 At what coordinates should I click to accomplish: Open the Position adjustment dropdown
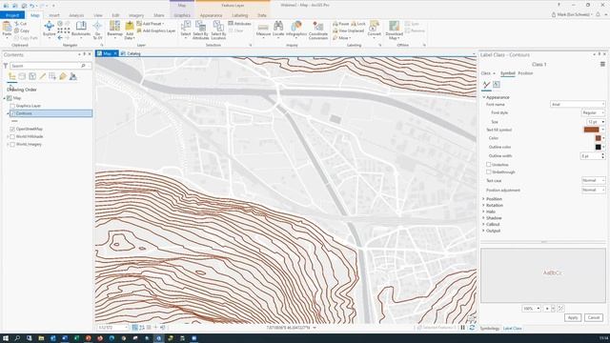pos(593,190)
